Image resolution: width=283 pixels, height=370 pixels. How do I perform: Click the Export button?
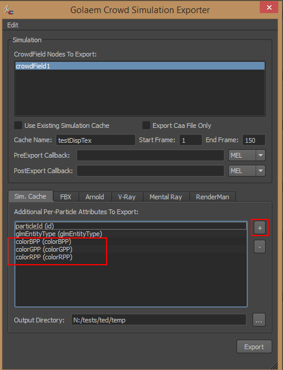(x=254, y=347)
